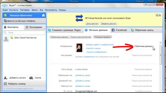166x93 pixels.
Task: Open the Звонки menu
Action: 34,10
